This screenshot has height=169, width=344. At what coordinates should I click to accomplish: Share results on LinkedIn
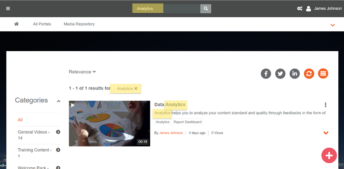(294, 74)
